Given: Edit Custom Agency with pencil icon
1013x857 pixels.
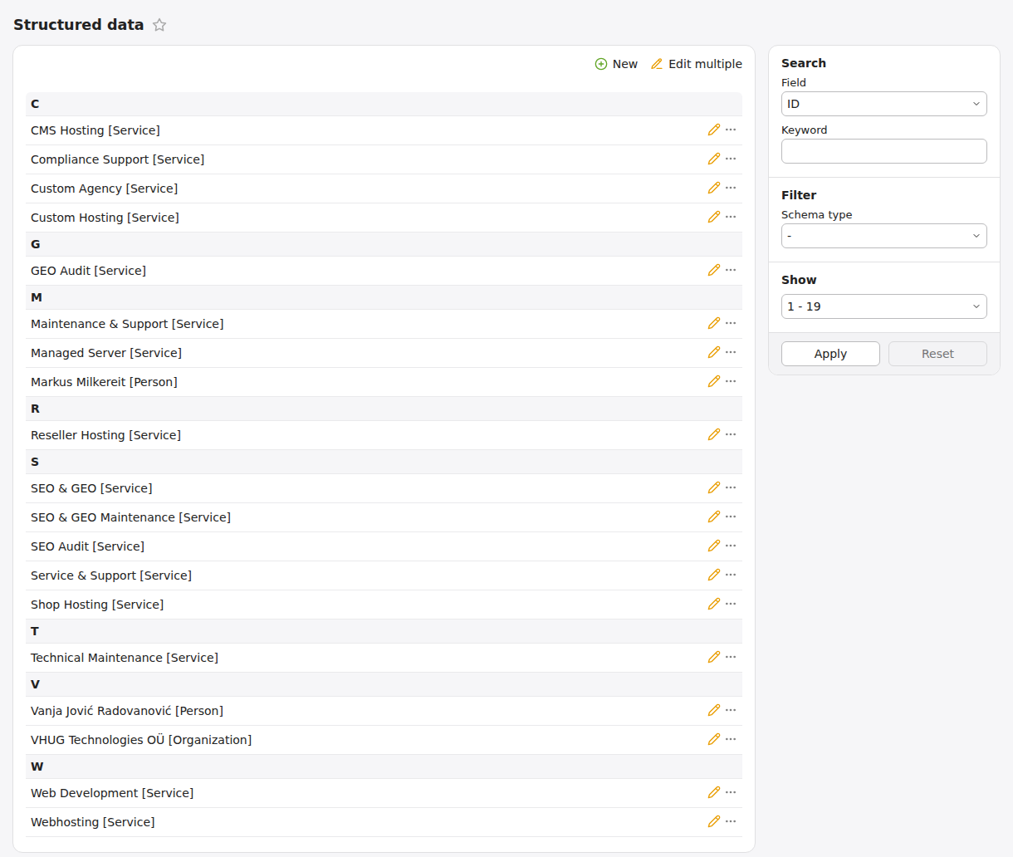Looking at the screenshot, I should (x=714, y=188).
